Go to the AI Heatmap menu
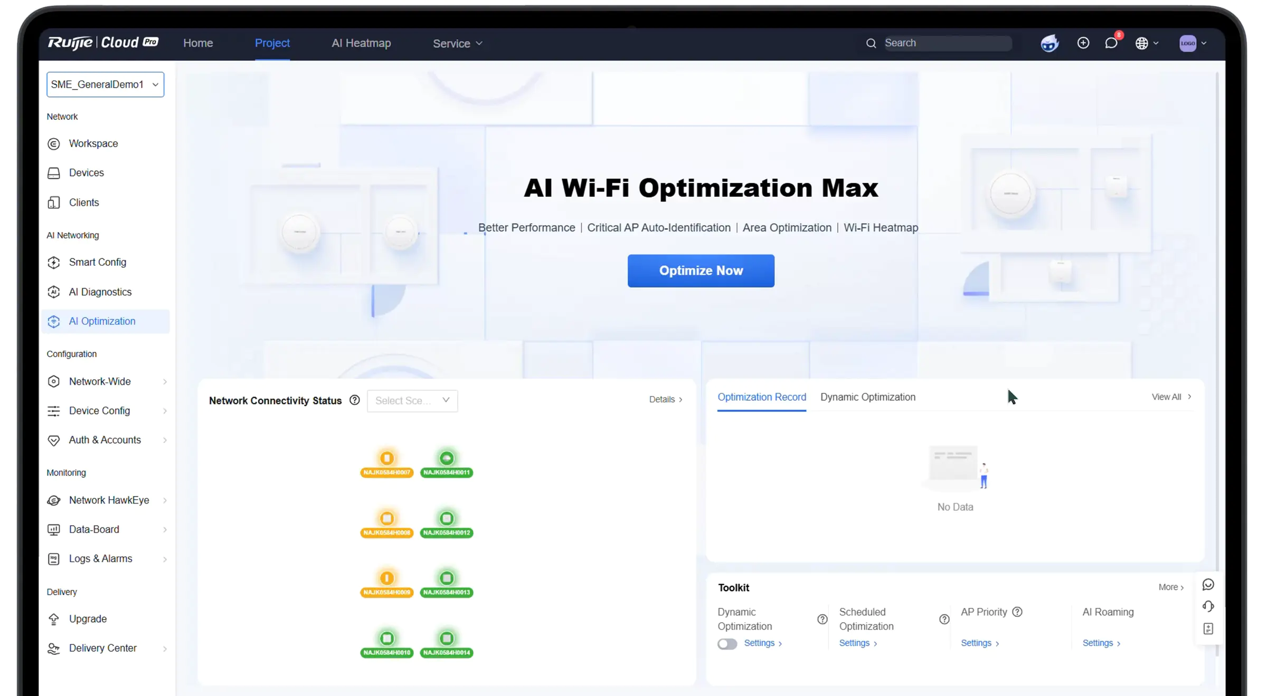Image resolution: width=1267 pixels, height=696 pixels. (361, 43)
